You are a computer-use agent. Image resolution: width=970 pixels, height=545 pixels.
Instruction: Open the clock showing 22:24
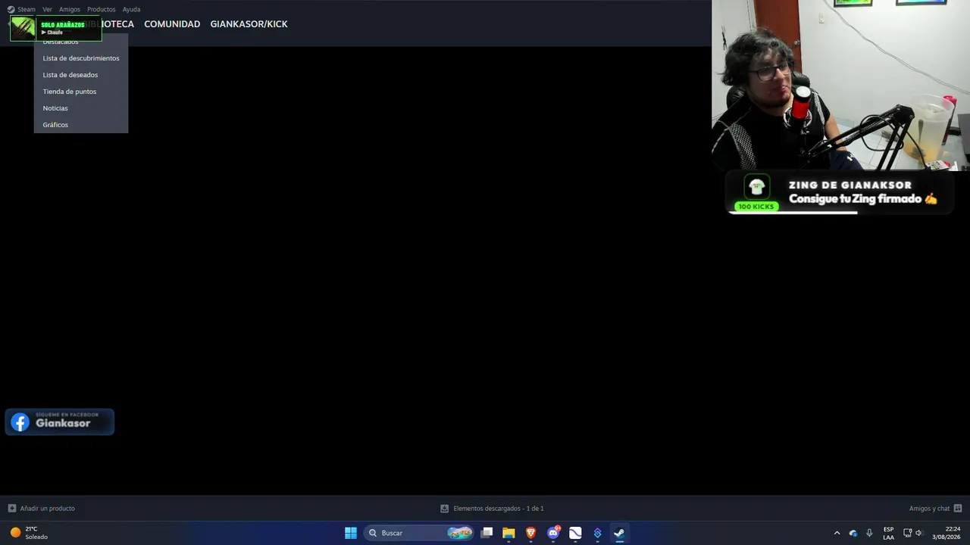point(947,533)
